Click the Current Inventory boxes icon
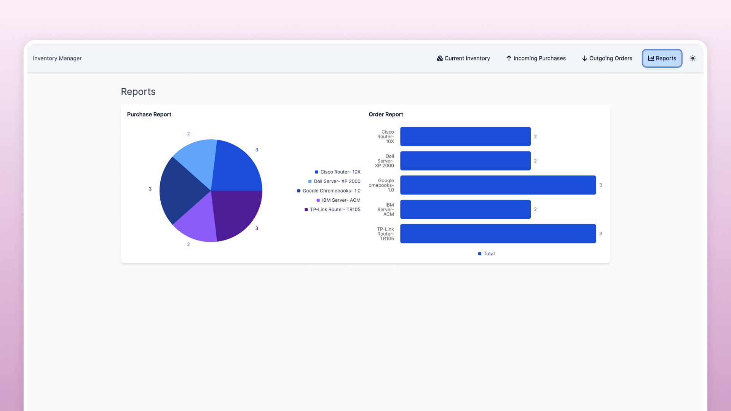 point(440,58)
